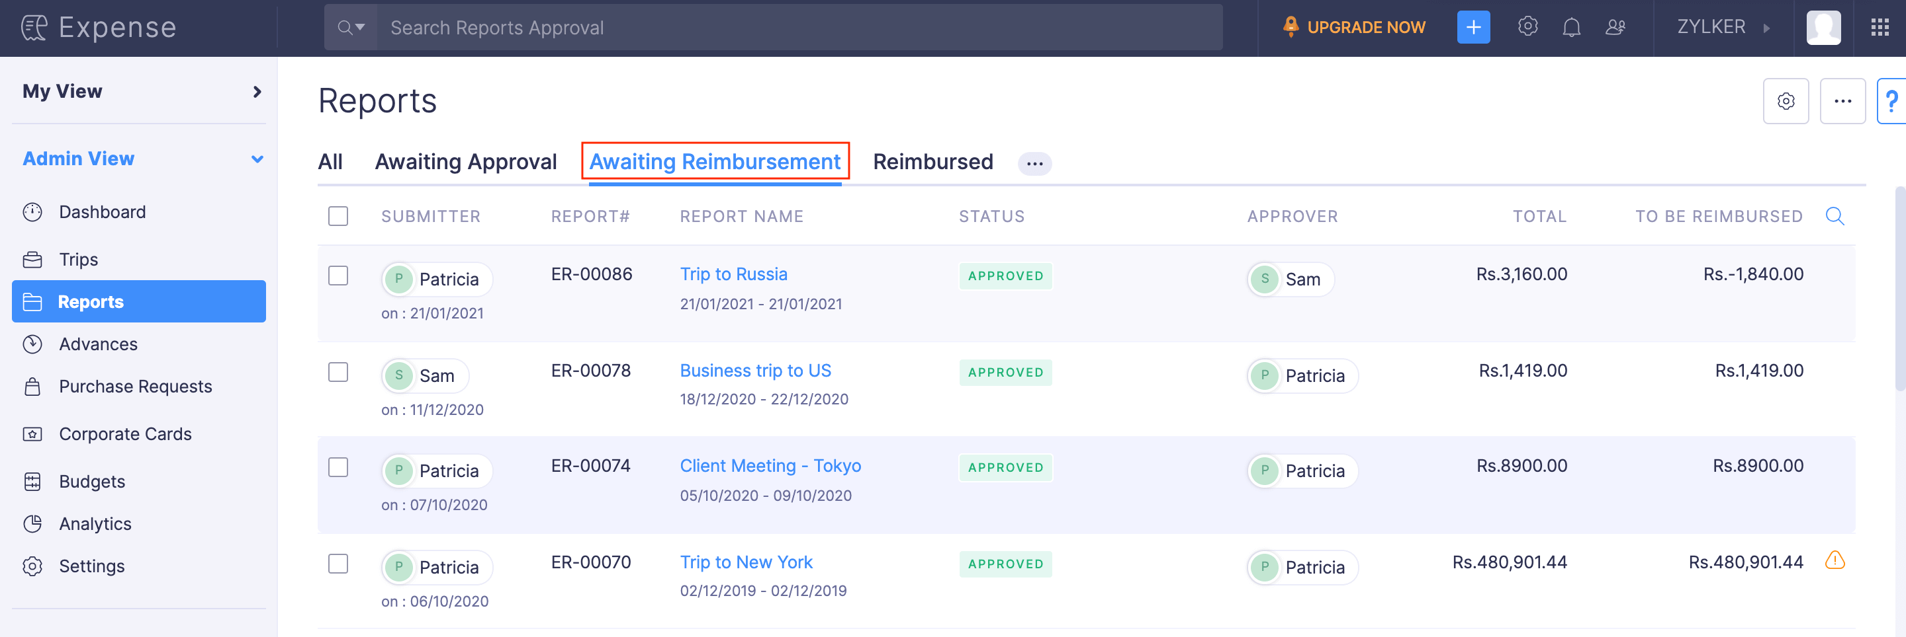The height and width of the screenshot is (637, 1906).
Task: Select all reports using the header checkbox
Action: [x=338, y=216]
